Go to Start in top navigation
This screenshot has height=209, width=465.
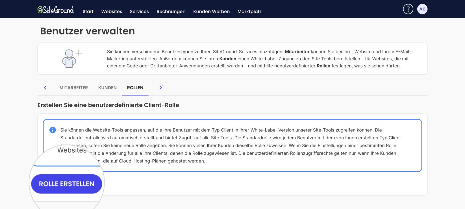coord(88,12)
